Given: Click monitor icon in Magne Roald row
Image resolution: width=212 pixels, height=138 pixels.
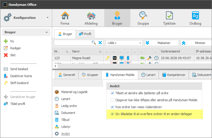Looking at the screenshot, I should (122, 58).
